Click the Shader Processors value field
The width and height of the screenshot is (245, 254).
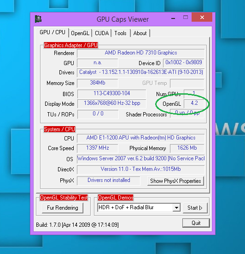point(187,114)
